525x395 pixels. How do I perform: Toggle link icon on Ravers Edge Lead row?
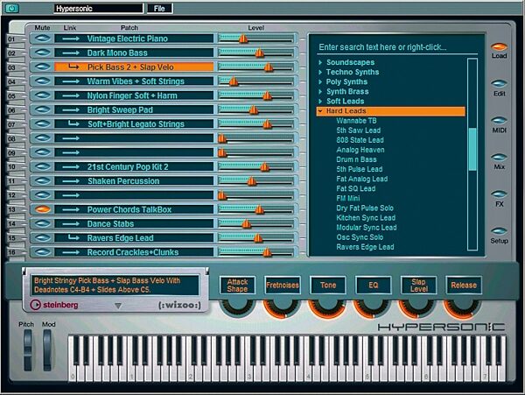(73, 237)
